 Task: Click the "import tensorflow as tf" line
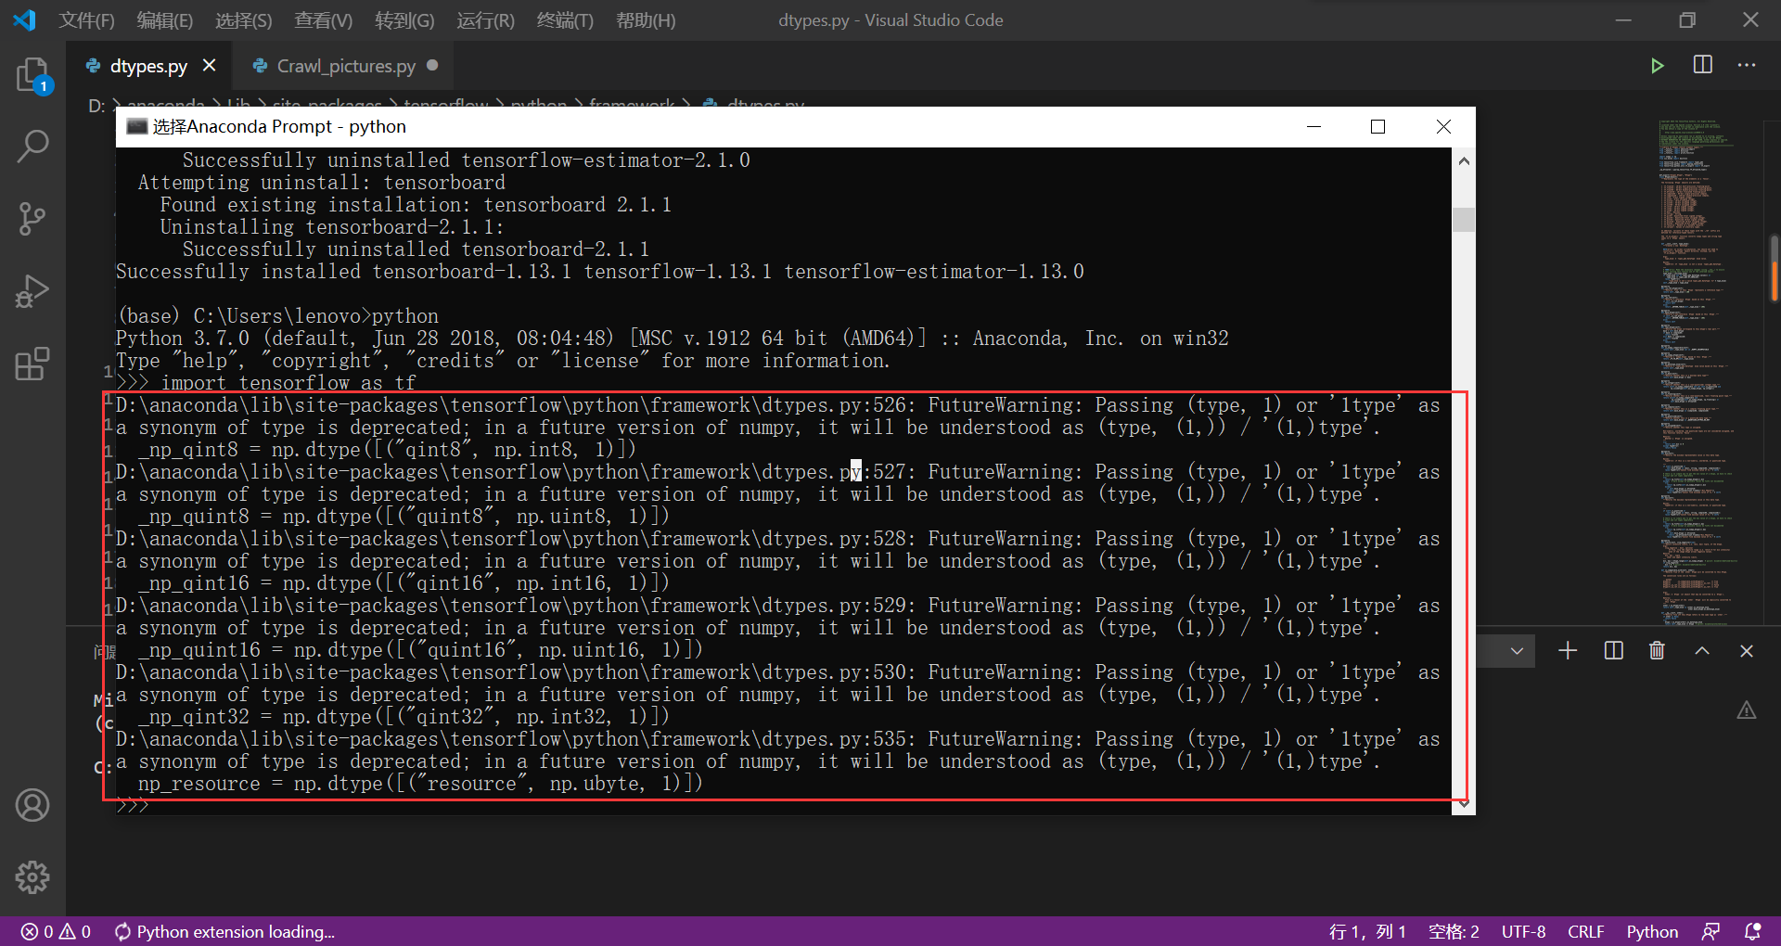tap(288, 383)
